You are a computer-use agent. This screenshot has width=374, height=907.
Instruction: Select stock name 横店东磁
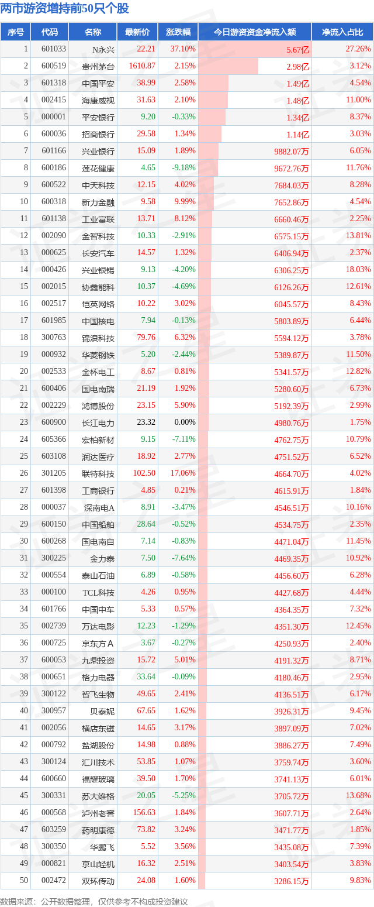point(98,729)
